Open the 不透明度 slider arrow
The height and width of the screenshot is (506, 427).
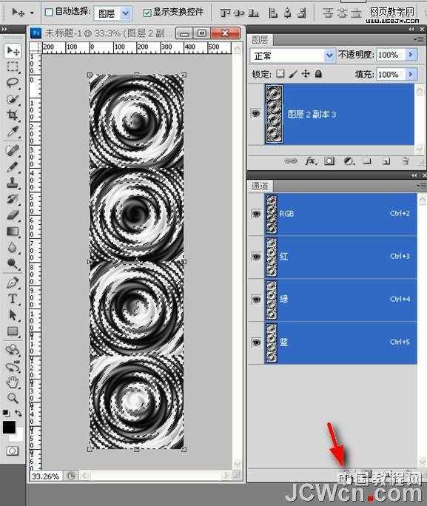click(411, 55)
